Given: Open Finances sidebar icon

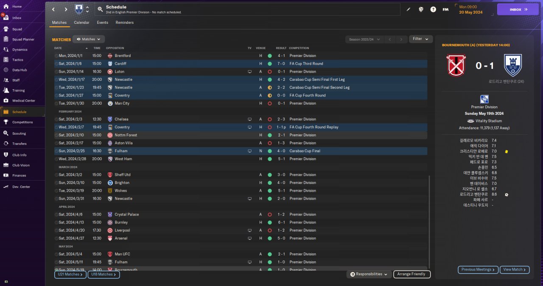Looking at the screenshot, I should pyautogui.click(x=6, y=176).
